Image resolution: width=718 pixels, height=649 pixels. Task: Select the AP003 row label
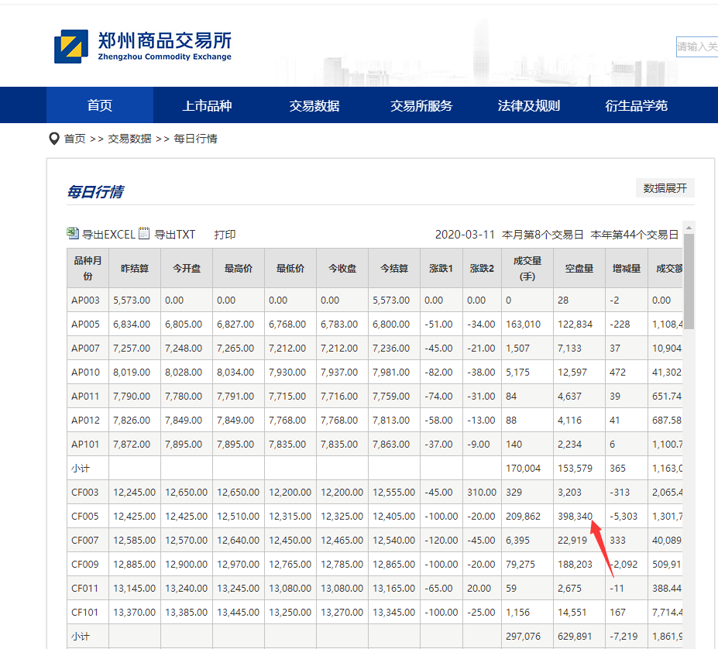[85, 300]
